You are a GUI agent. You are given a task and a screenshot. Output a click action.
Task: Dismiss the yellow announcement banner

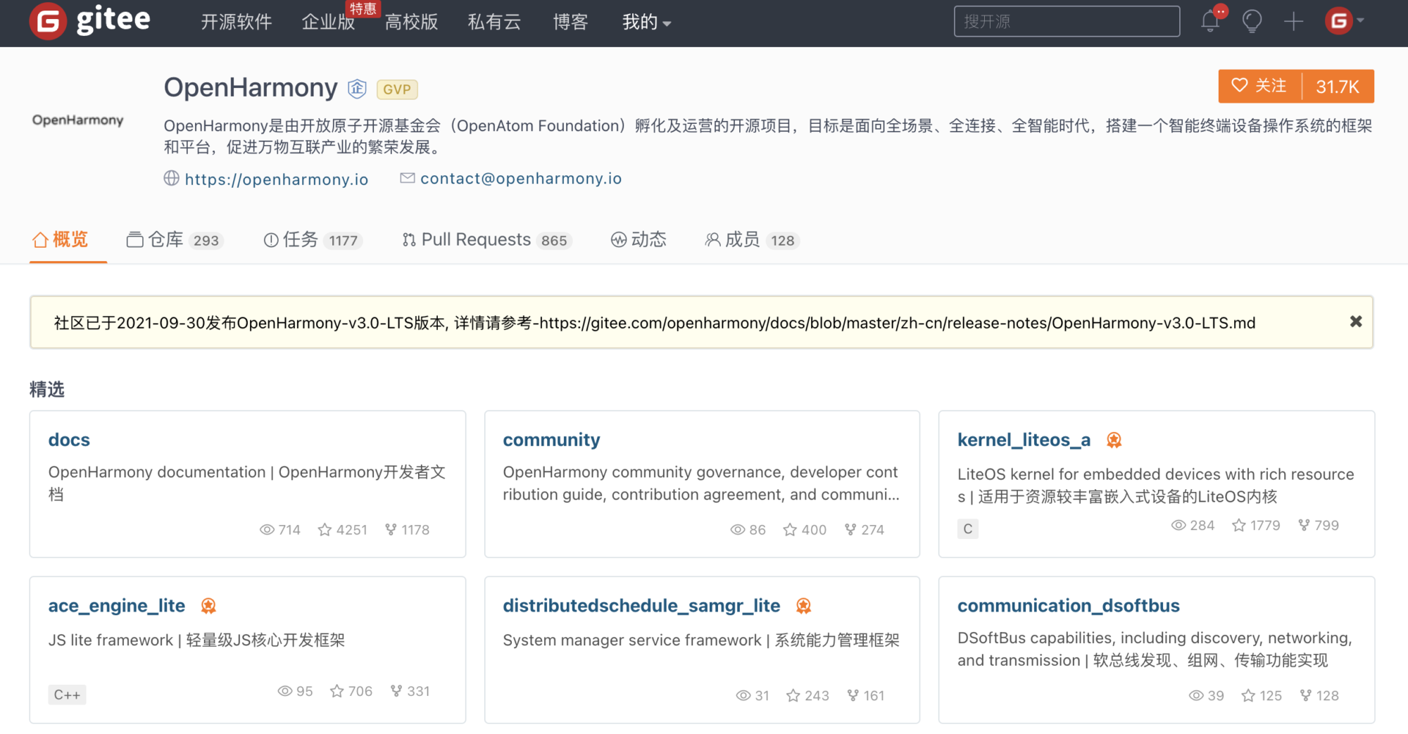[x=1356, y=322]
